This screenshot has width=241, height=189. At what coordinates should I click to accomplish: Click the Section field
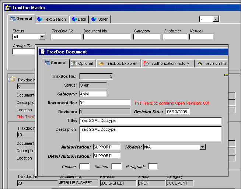pos(116,167)
